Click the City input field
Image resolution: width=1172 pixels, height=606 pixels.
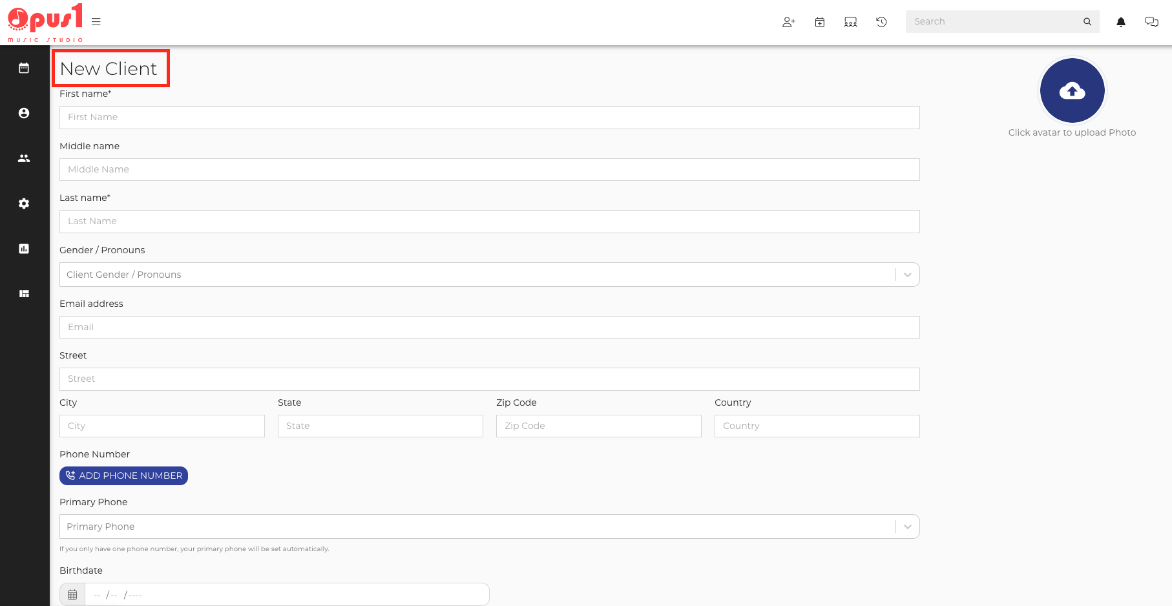click(162, 426)
